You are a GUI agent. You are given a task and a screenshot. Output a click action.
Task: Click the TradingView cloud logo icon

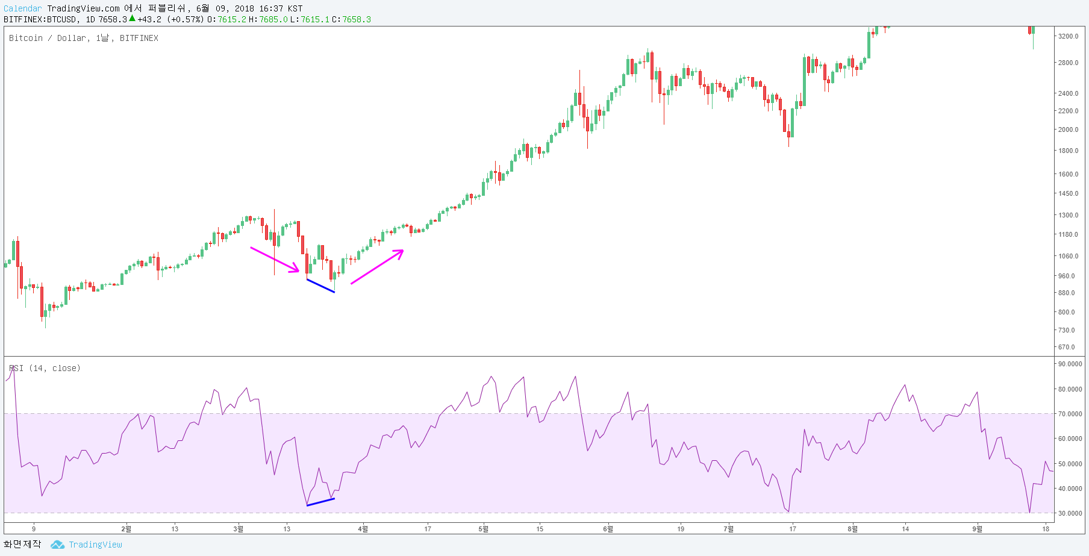click(57, 545)
